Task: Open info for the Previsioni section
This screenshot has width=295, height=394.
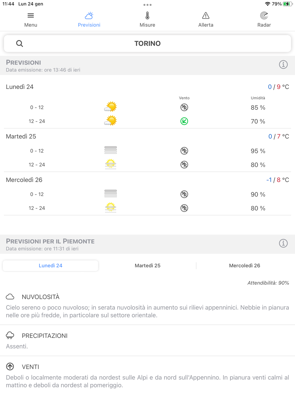Action: click(283, 65)
